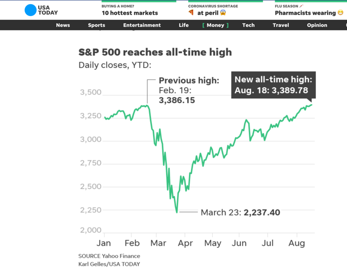Open the Tech section
The height and width of the screenshot is (271, 347).
[x=248, y=25]
